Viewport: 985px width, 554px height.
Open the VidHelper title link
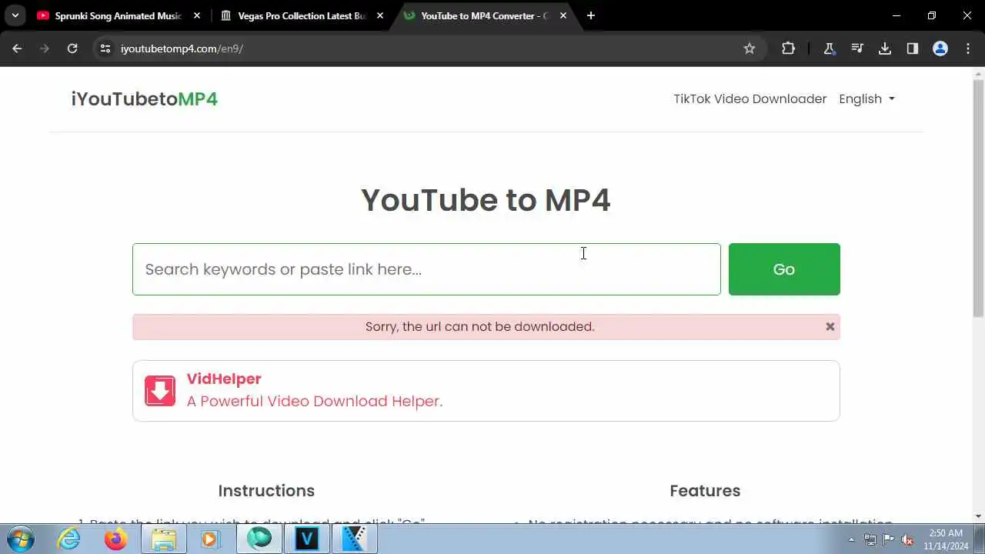(224, 379)
